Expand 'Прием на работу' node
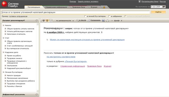Viewport: 169px width, 97px height. (5, 56)
